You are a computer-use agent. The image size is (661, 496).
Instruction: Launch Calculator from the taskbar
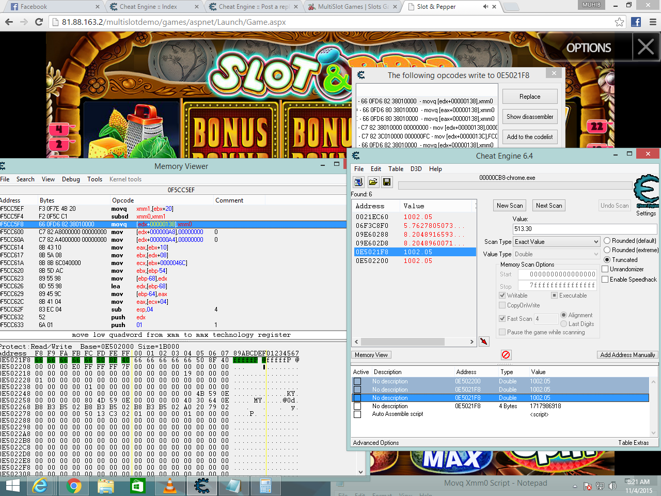[x=265, y=486]
